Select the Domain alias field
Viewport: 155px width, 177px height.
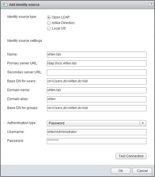point(96,99)
